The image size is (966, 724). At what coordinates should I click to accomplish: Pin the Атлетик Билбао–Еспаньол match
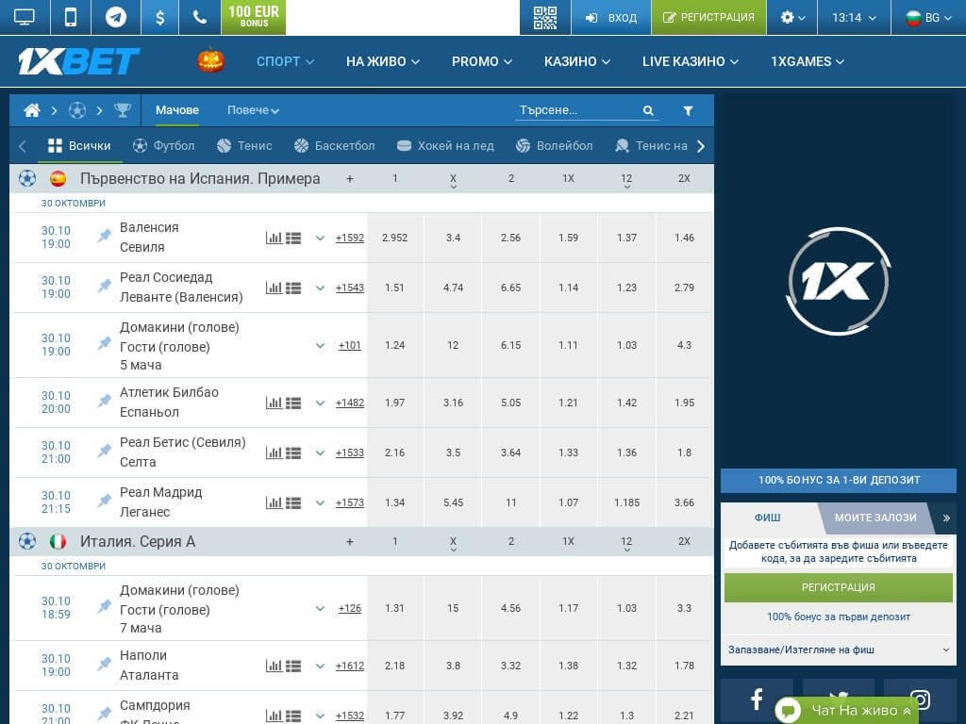pos(105,402)
